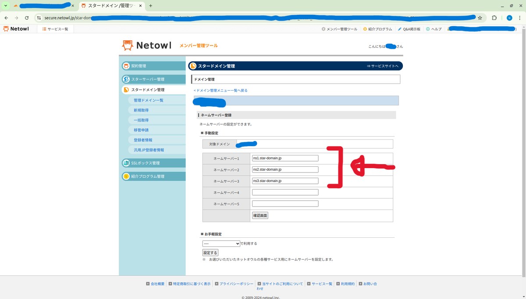Close the スタードメイン/管理ツール tab
Image resolution: width=526 pixels, height=299 pixels.
click(x=140, y=6)
